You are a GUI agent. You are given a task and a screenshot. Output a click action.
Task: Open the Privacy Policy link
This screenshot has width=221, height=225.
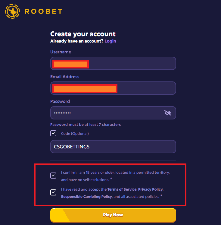tap(151, 189)
